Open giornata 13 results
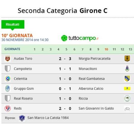134x125 pixels. click(x=130, y=49)
